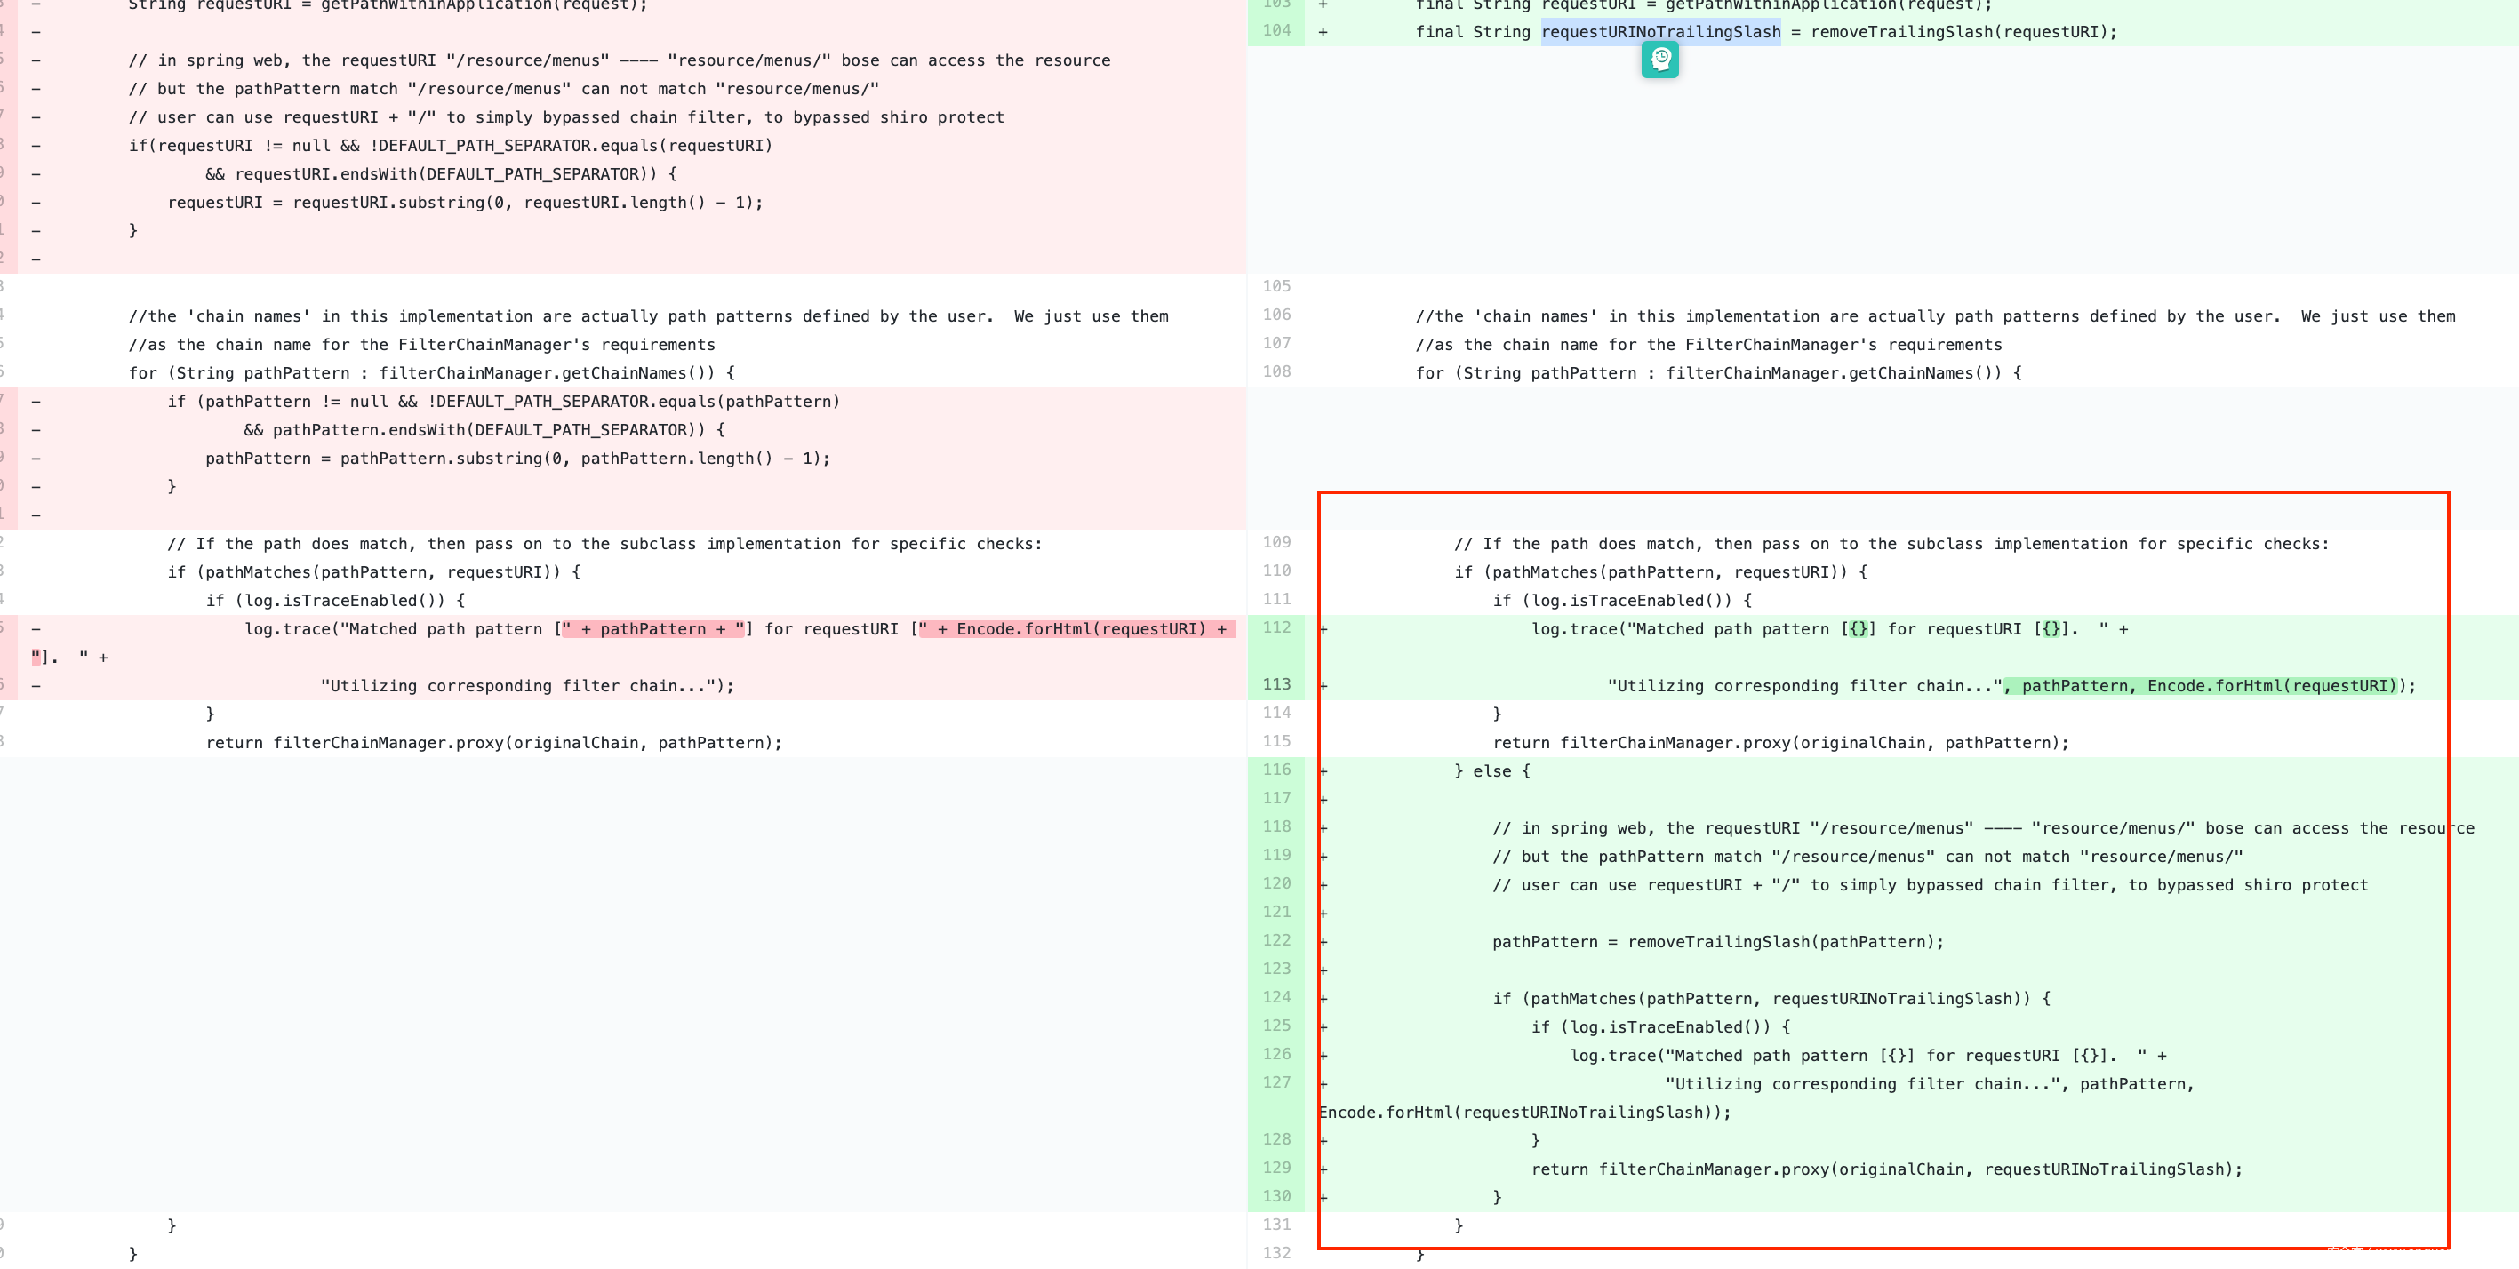Click the teal head-with-clock floating icon
Image resolution: width=2519 pixels, height=1269 pixels.
pos(1659,60)
